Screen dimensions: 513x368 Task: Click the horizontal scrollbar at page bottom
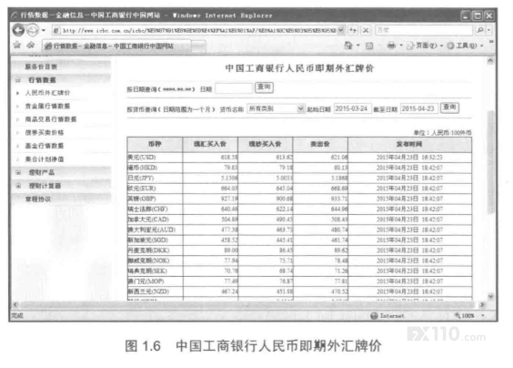(248, 304)
